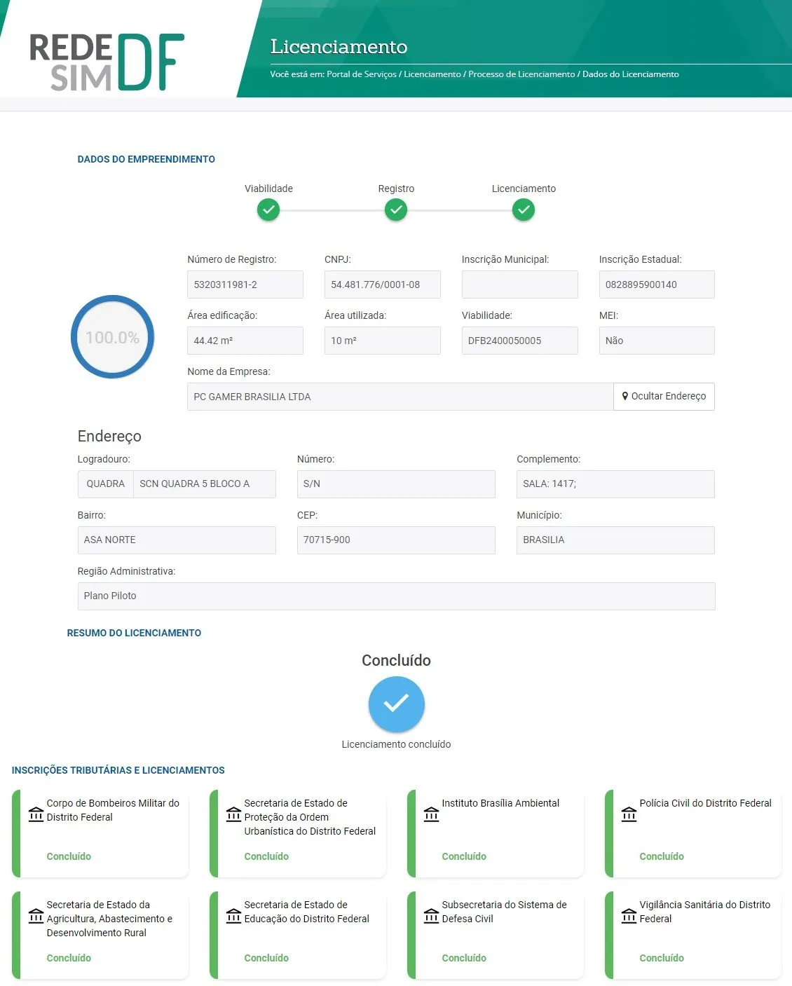
Task: Click the Viabilidade step checkmark icon
Action: (268, 210)
